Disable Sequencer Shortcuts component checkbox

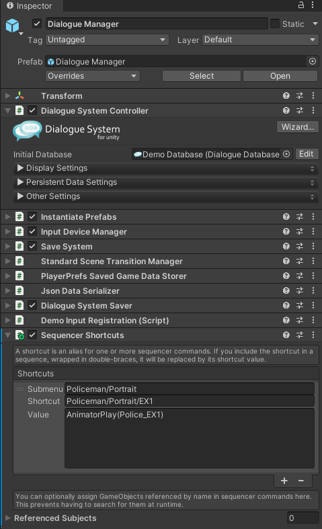32,335
